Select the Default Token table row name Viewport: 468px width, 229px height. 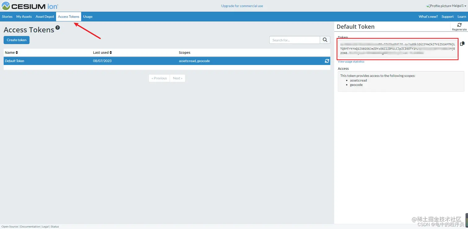pyautogui.click(x=15, y=61)
